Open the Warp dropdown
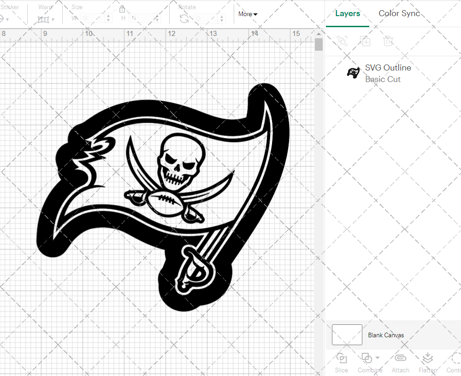Image resolution: width=461 pixels, height=376 pixels. pos(53,20)
